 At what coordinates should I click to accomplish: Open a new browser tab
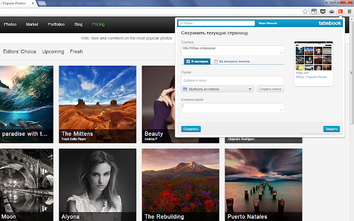point(42,3)
